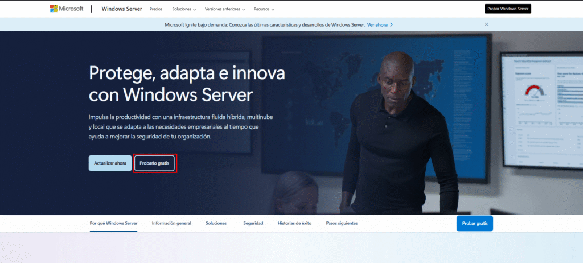Click the arrow next to Ver ahora
This screenshot has height=263, width=583.
pos(392,25)
